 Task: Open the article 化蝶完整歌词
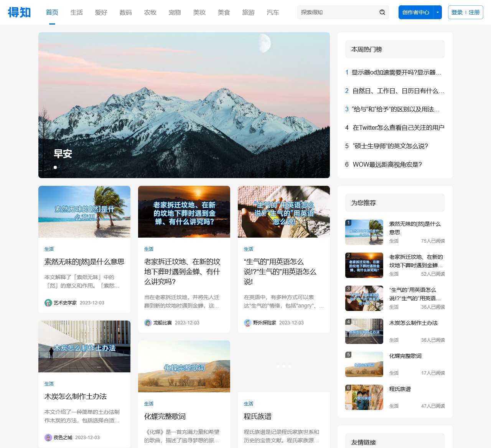pyautogui.click(x=165, y=416)
